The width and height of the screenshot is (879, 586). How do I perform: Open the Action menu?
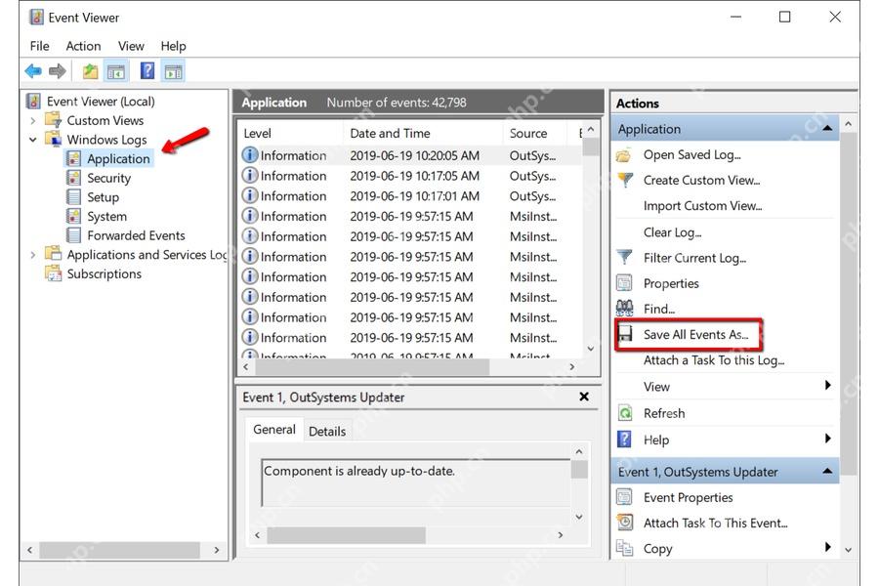(x=84, y=46)
